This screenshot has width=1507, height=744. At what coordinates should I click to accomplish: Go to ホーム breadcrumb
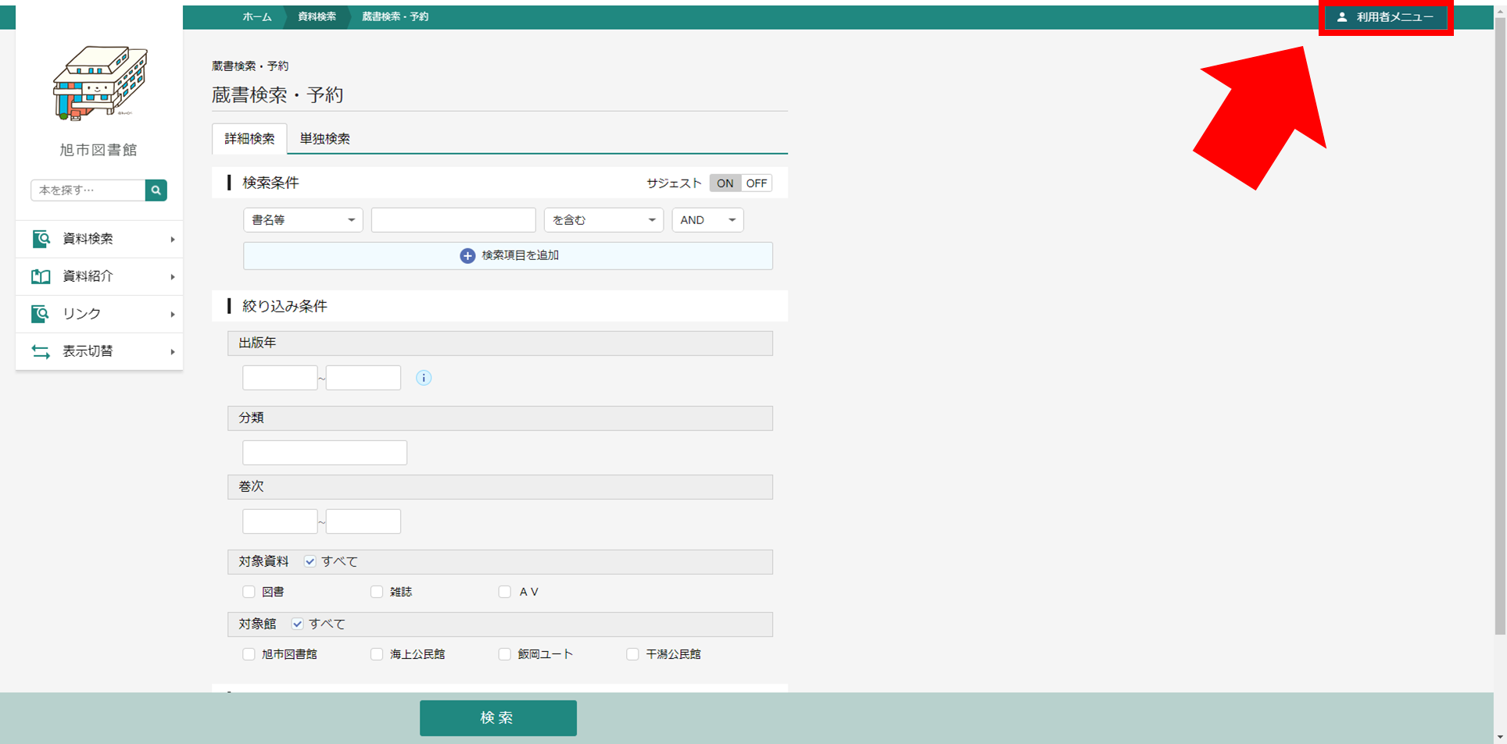pos(257,16)
